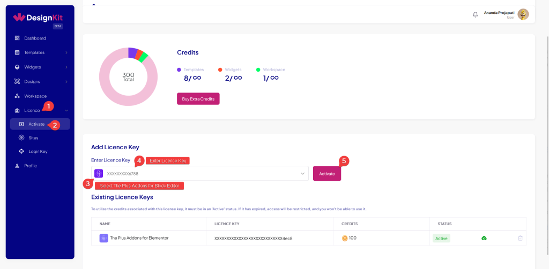Click the credits donut chart center
This screenshot has height=269, width=549.
pos(128,77)
